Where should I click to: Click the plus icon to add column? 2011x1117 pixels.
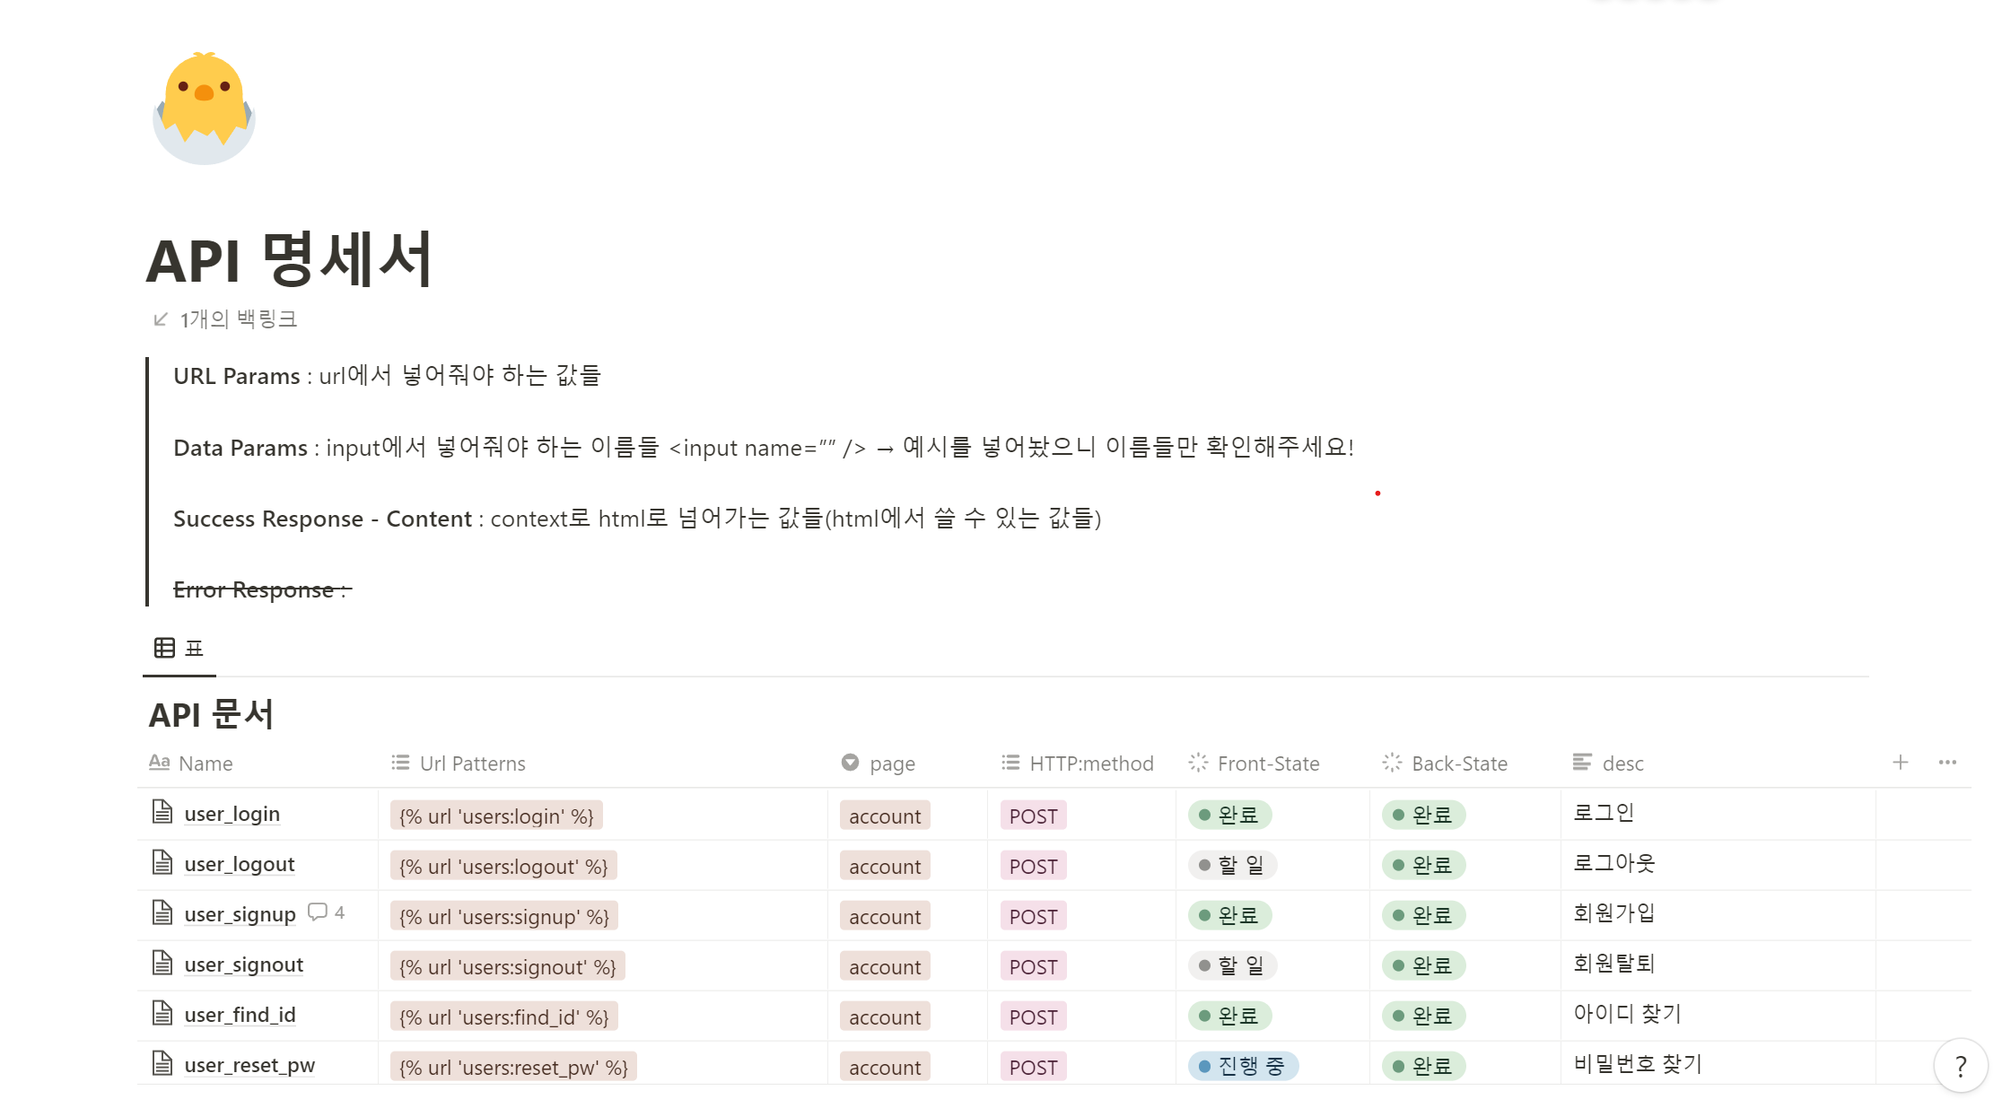click(1900, 763)
